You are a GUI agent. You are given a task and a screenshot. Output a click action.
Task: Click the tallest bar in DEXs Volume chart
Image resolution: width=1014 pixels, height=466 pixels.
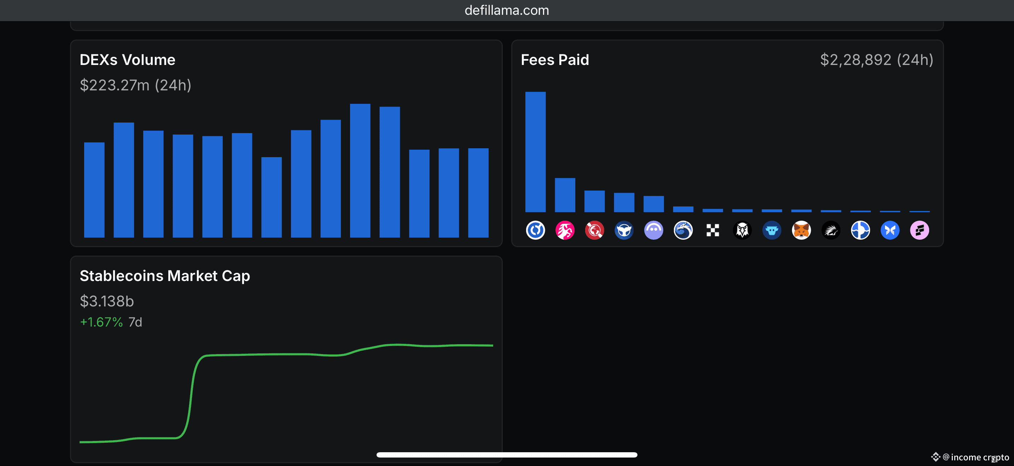pyautogui.click(x=360, y=171)
